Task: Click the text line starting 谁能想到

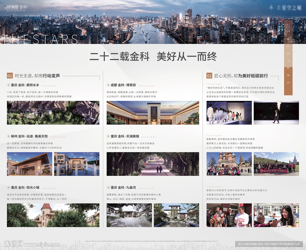Action: 230,139
